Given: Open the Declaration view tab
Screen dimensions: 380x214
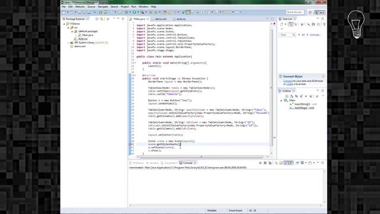Looking at the screenshot, I should click(169, 163).
